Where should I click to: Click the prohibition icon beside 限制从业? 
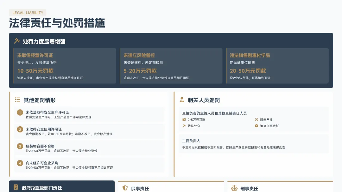click(256, 120)
